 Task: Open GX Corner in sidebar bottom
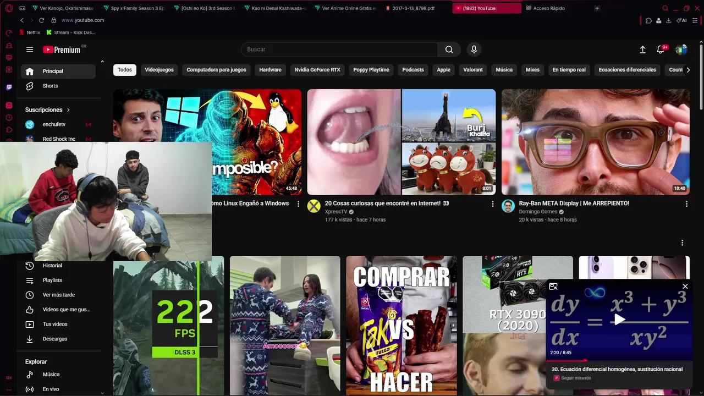9,378
